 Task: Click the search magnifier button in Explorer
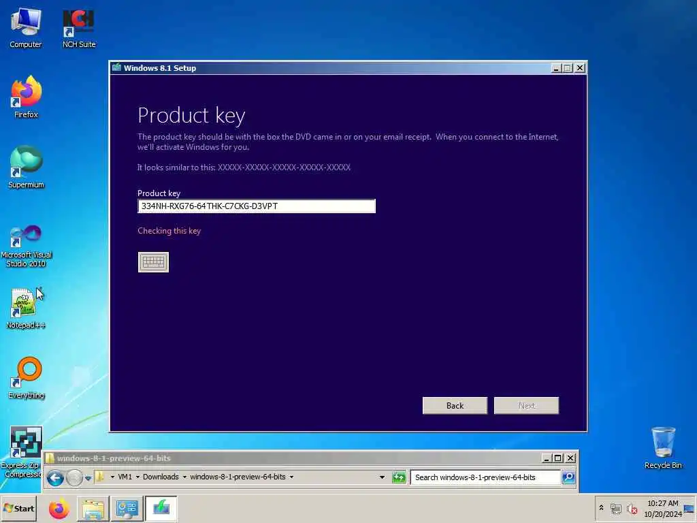click(568, 477)
